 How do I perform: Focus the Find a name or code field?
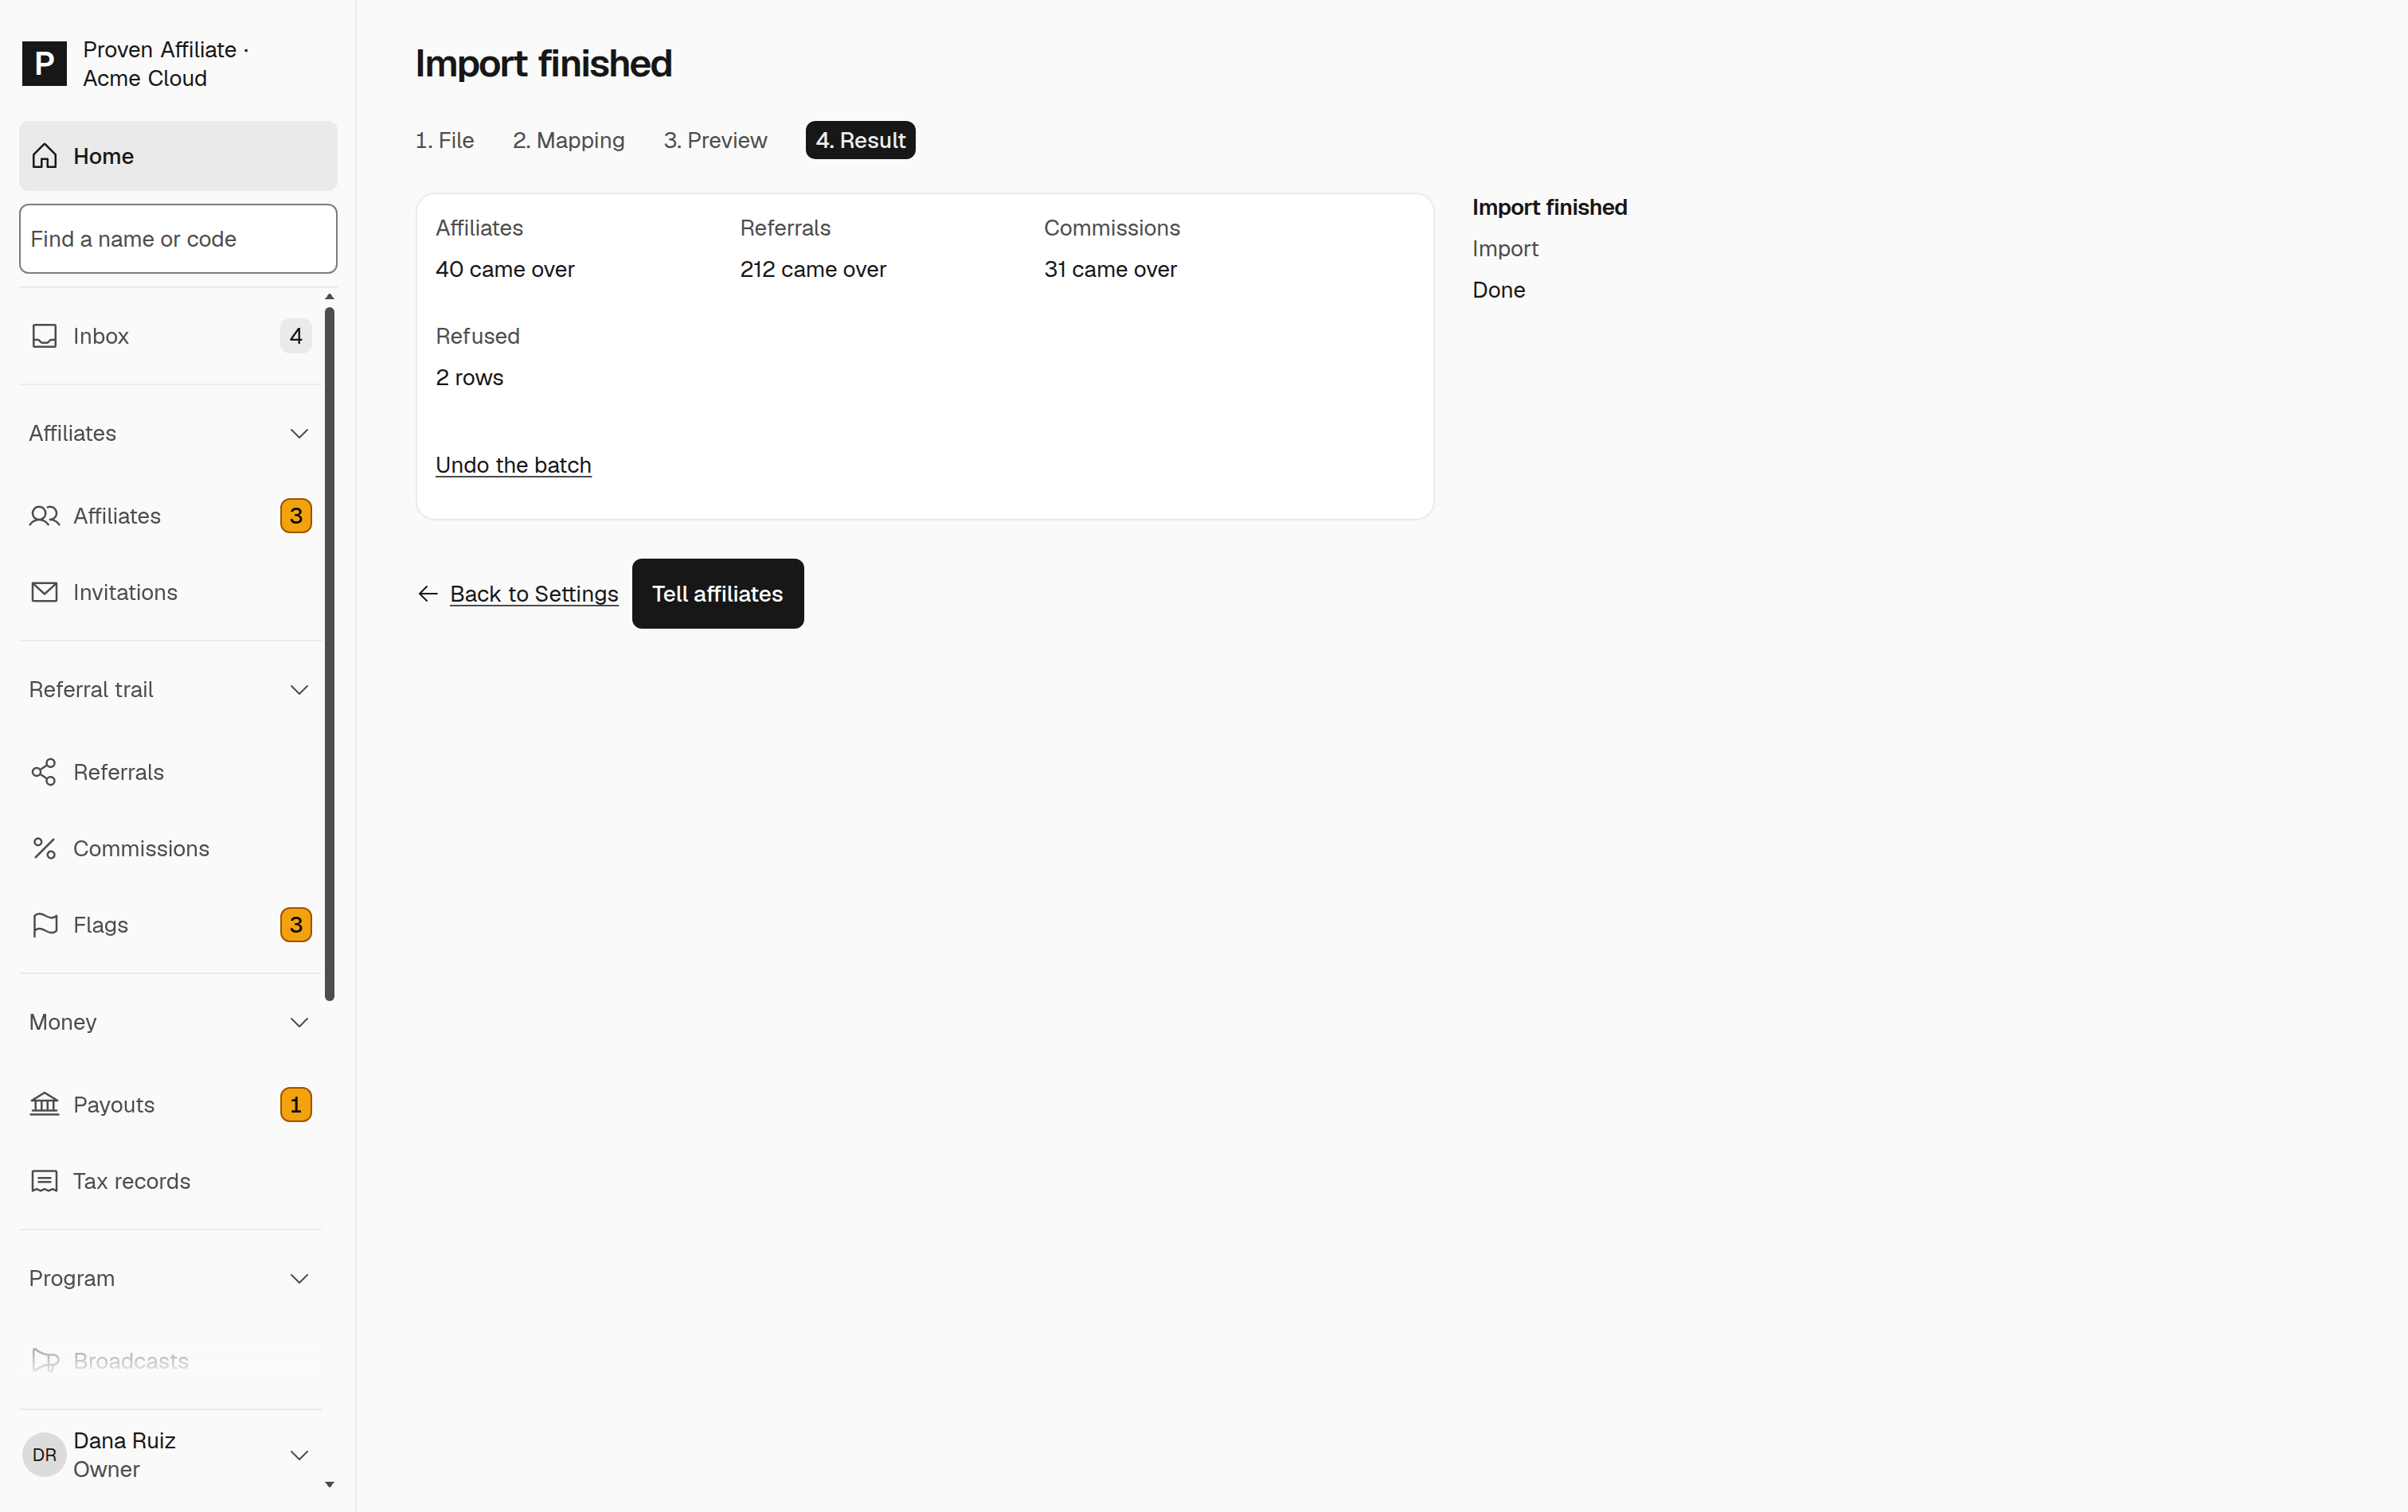[x=178, y=239]
